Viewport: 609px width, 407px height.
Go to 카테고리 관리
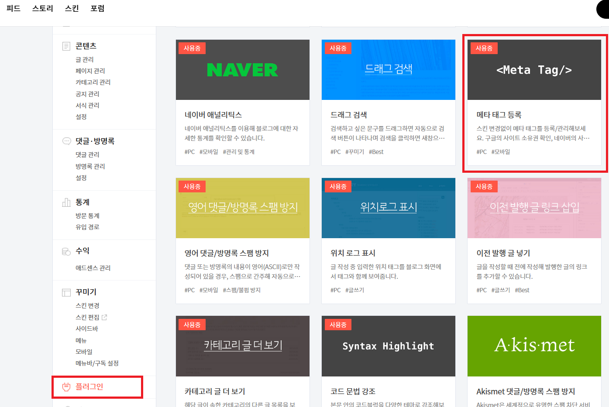click(93, 82)
